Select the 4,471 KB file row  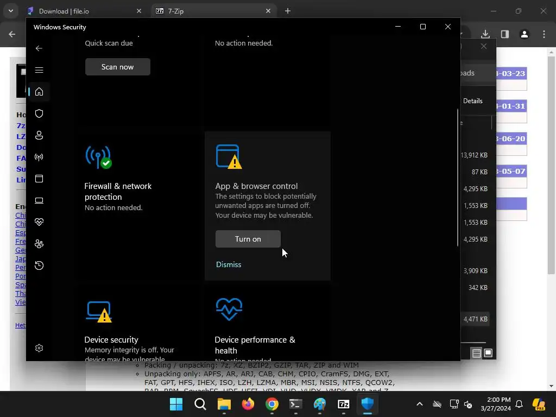coord(475,319)
